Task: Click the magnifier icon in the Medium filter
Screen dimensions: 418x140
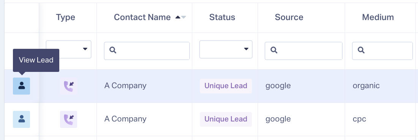Action: click(361, 50)
